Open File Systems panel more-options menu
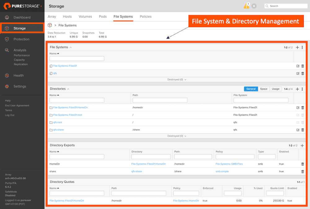The height and width of the screenshot is (209, 310). coord(302,47)
